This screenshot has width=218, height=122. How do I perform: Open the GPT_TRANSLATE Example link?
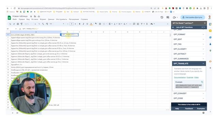(x=190, y=78)
